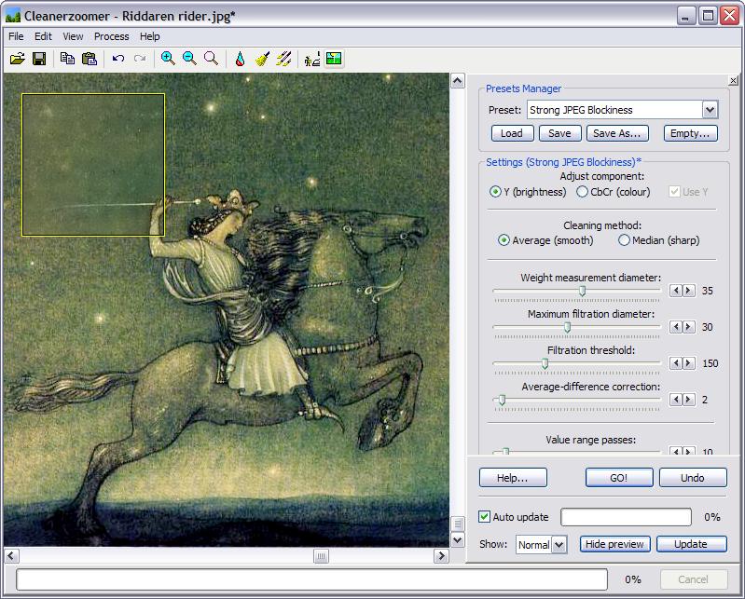The image size is (745, 599).
Task: Select the broom cleaning tool icon
Action: (x=262, y=59)
